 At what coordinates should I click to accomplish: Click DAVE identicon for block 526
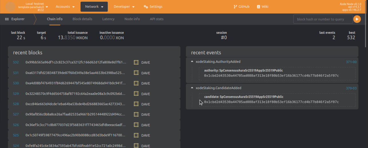[x=136, y=125]
